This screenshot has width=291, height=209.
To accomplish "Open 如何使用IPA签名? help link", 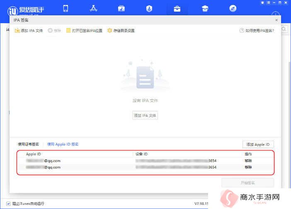I will (x=257, y=31).
